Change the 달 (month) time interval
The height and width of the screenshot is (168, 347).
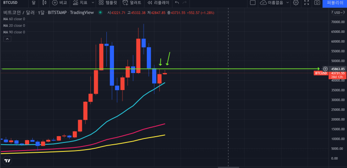pyautogui.click(x=33, y=3)
